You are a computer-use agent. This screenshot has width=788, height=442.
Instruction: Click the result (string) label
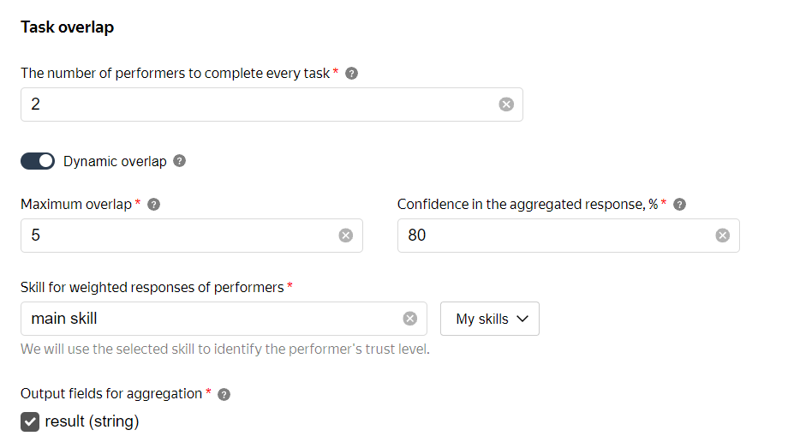[92, 421]
